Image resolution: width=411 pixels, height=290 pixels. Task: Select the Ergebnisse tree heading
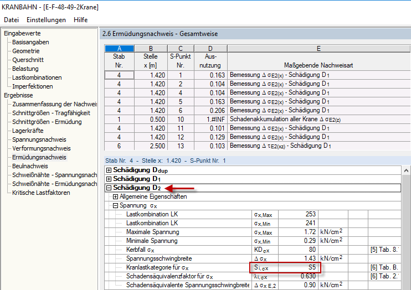coord(18,95)
